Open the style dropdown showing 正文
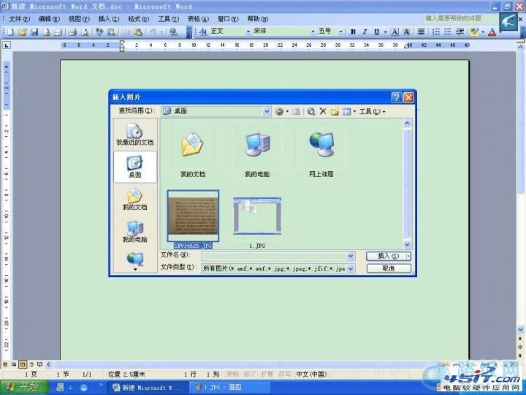This screenshot has height=395, width=526. 248,31
